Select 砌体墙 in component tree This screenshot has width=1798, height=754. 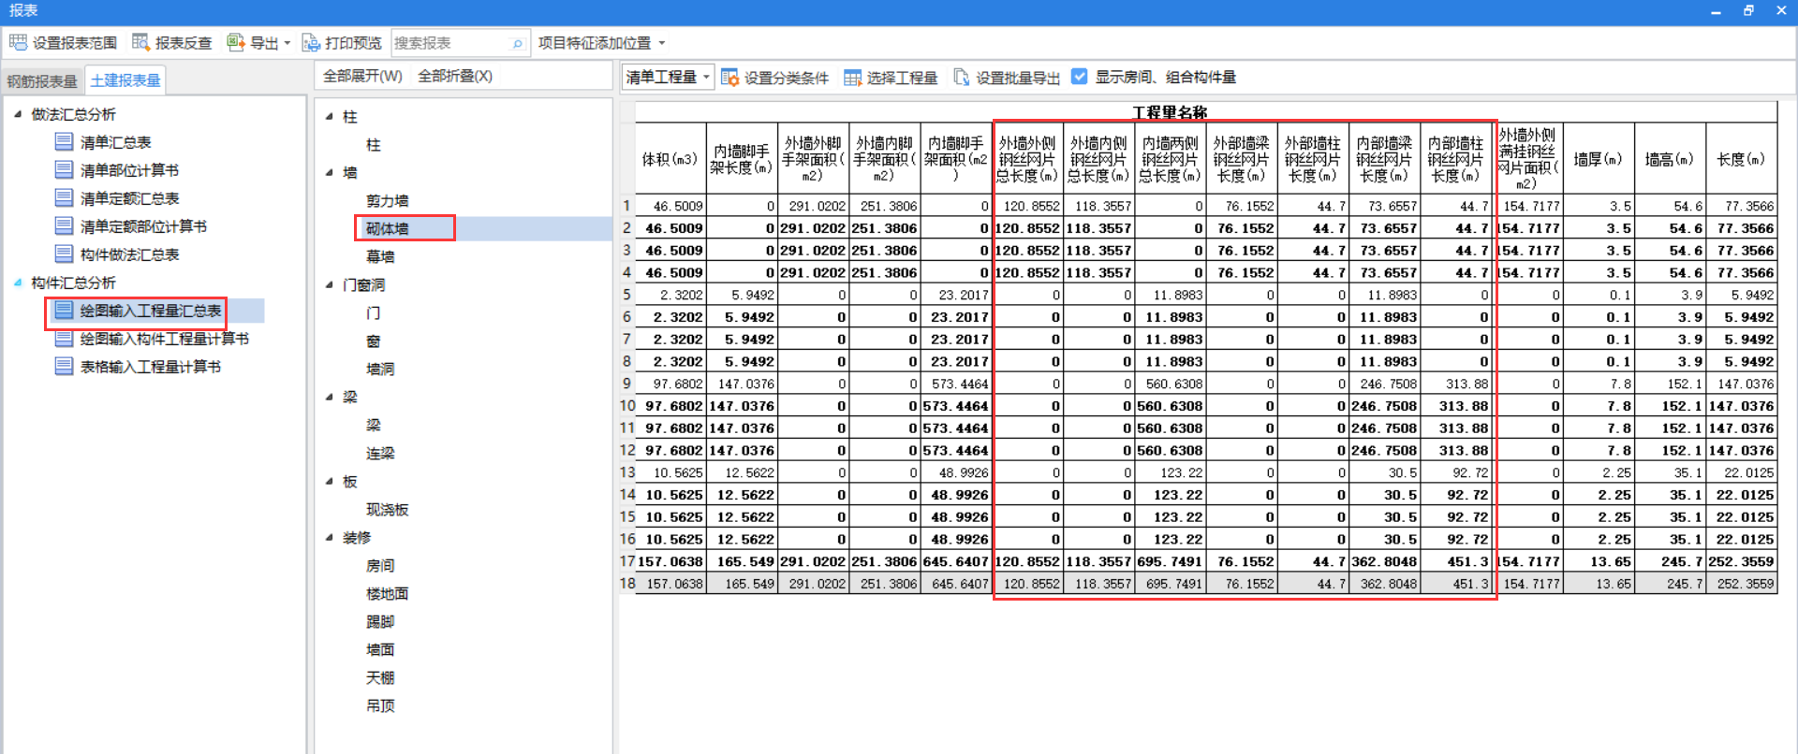(388, 229)
